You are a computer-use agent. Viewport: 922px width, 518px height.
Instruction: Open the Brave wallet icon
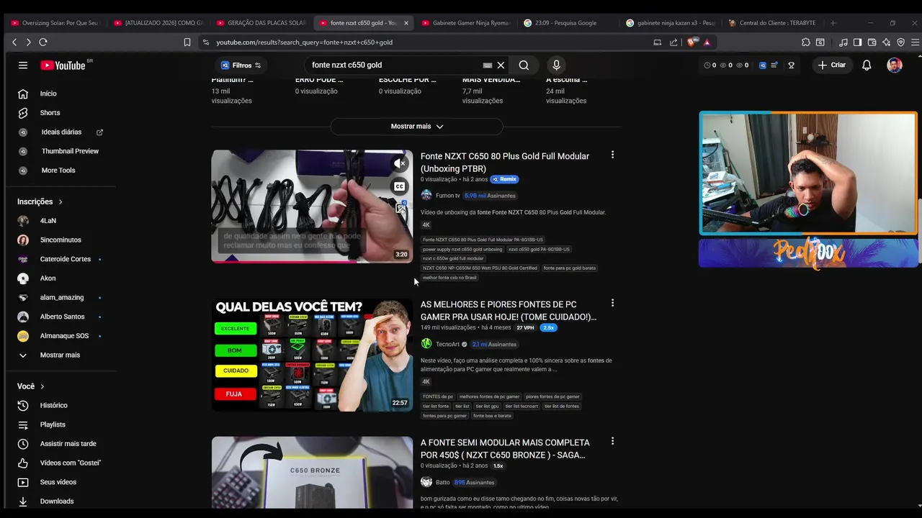pos(872,42)
